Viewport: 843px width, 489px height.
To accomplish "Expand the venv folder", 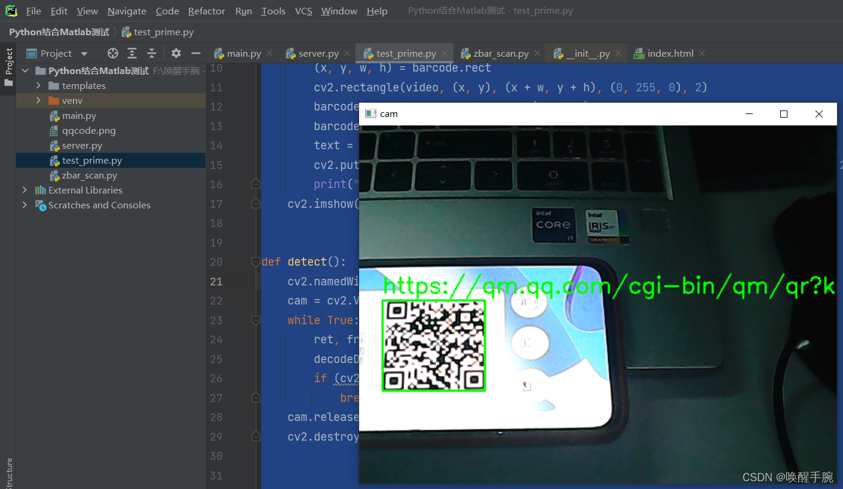I will click(x=38, y=101).
